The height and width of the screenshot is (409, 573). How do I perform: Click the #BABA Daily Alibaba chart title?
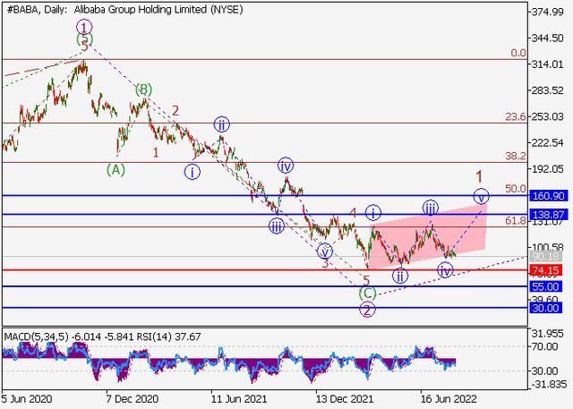click(124, 10)
